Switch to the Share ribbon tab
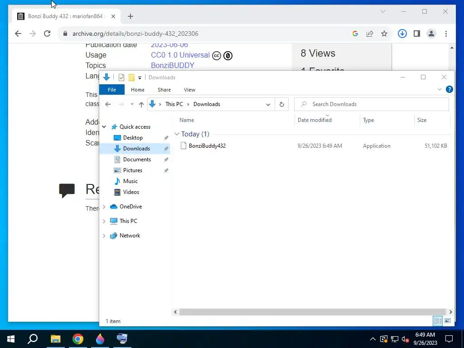Image resolution: width=464 pixels, height=348 pixels. click(x=164, y=90)
